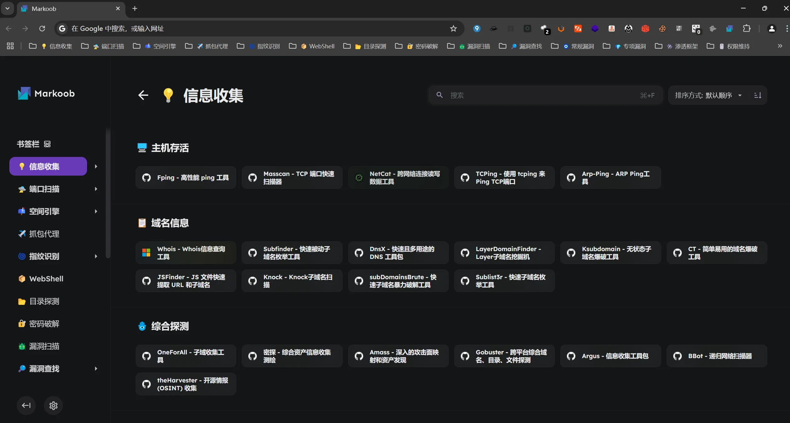Click the search magnifier icon in search box
Screen dimensions: 790x423
[440, 95]
